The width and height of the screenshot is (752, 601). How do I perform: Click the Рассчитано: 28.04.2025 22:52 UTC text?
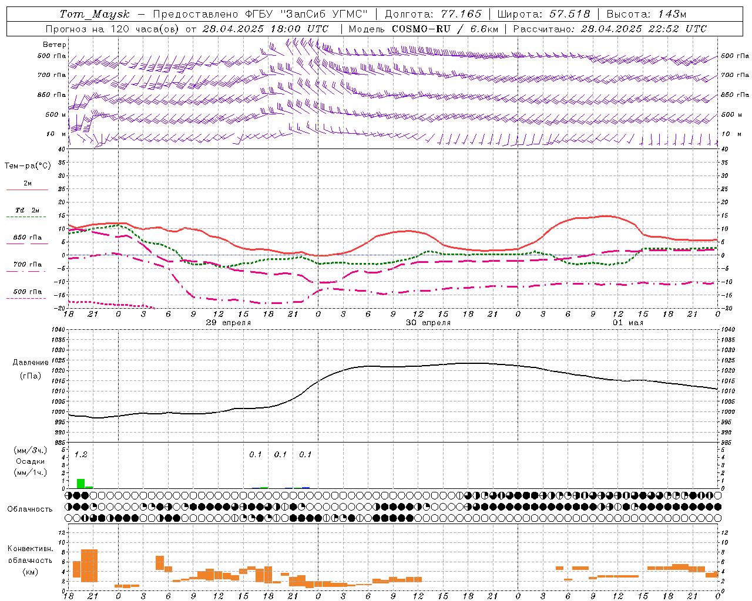pyautogui.click(x=610, y=29)
